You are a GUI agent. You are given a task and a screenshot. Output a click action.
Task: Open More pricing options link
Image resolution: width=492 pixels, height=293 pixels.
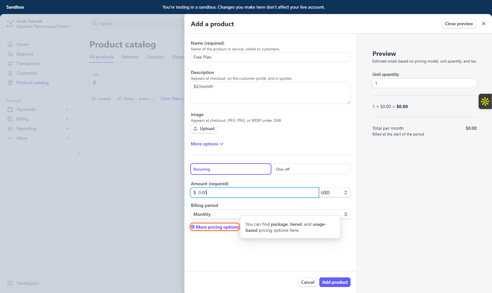click(x=215, y=227)
